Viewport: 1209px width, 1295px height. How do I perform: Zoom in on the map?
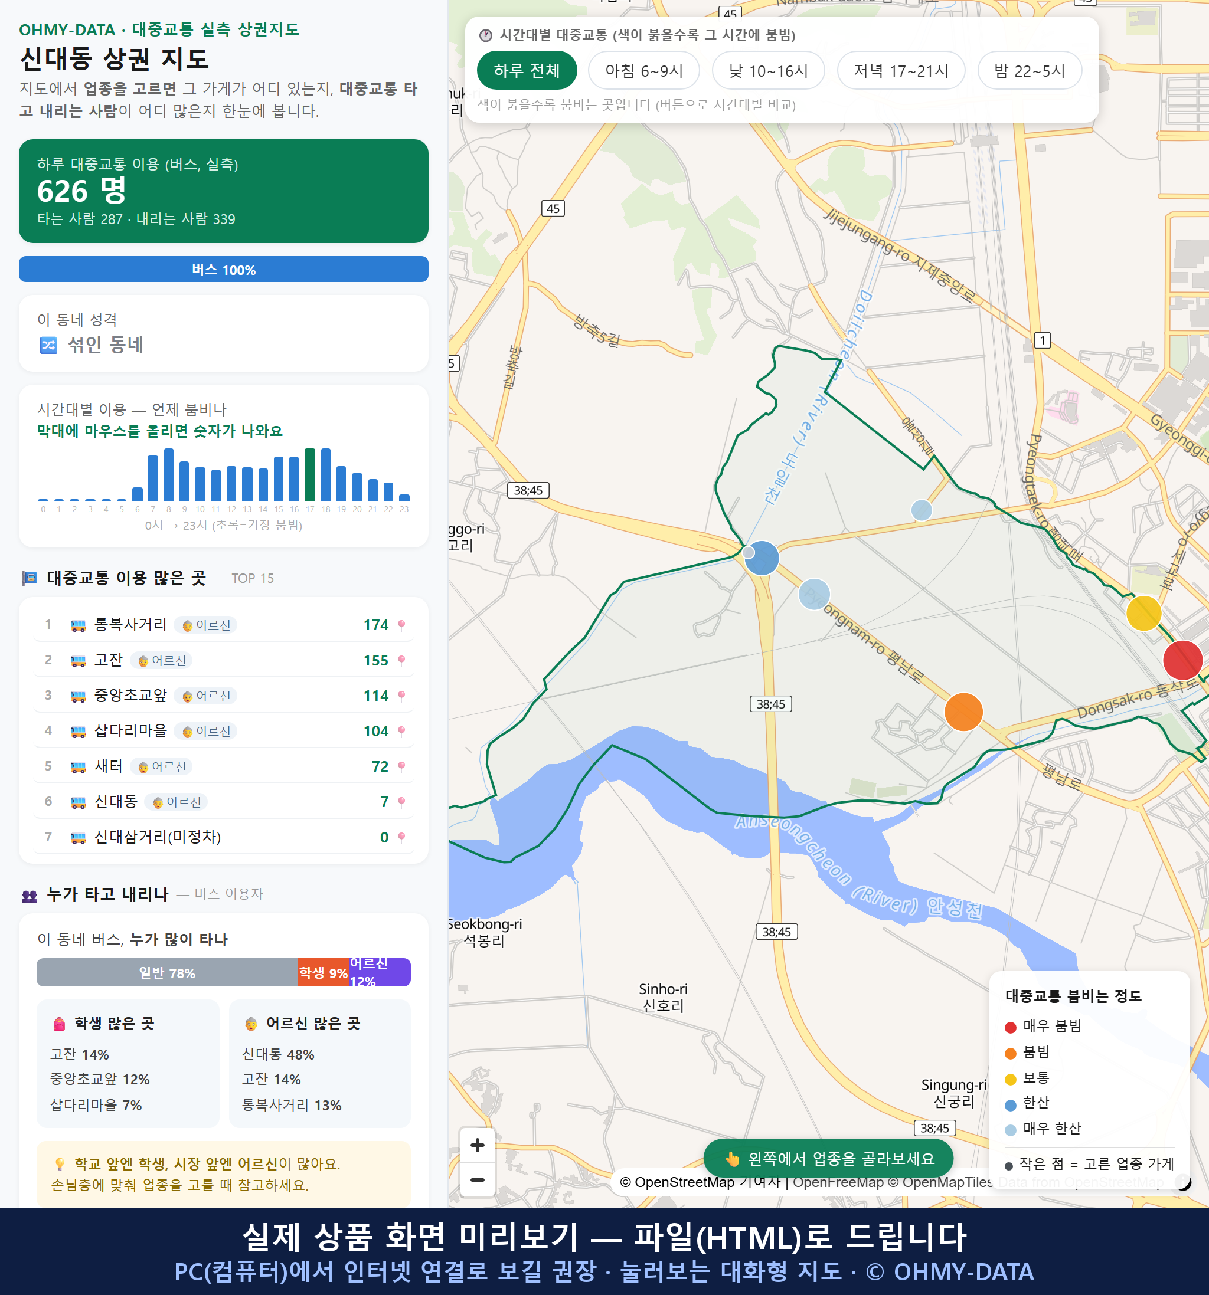(477, 1145)
